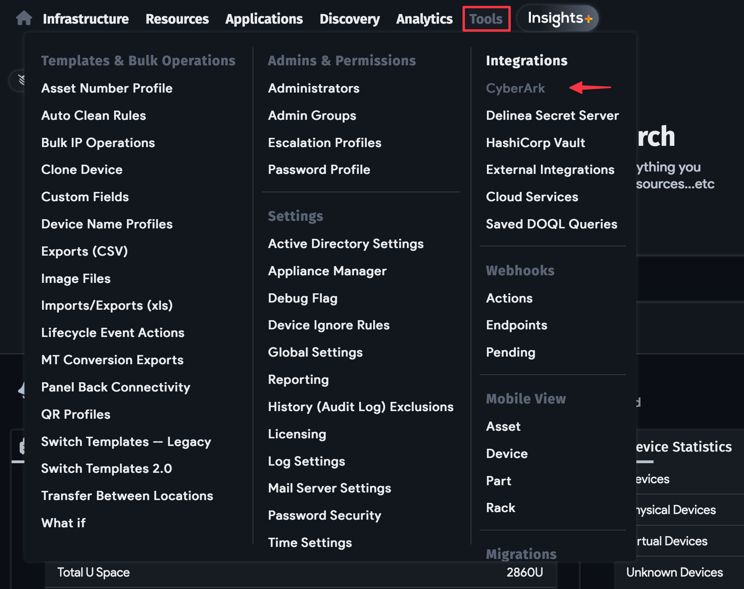744x589 pixels.
Task: Open Reporting settings
Action: (298, 379)
